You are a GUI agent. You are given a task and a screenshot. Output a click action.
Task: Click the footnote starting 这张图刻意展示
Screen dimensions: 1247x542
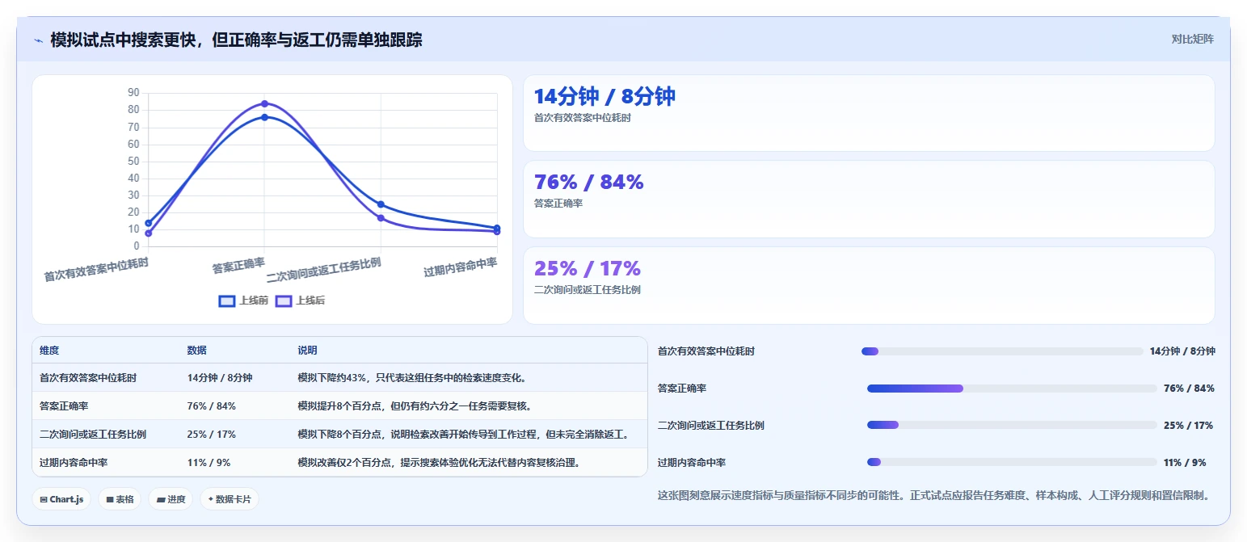tap(936, 495)
